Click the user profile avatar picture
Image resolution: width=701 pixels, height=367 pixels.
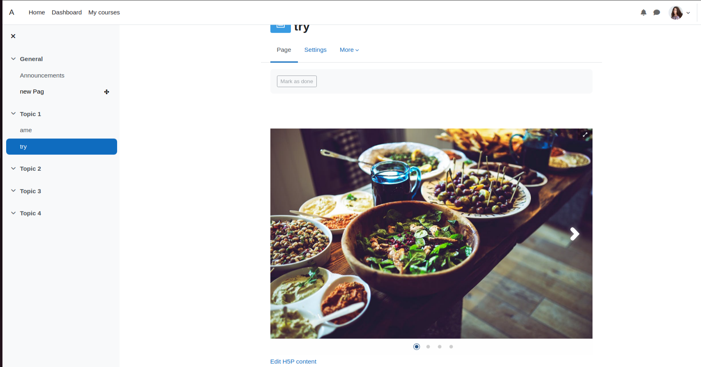click(676, 13)
